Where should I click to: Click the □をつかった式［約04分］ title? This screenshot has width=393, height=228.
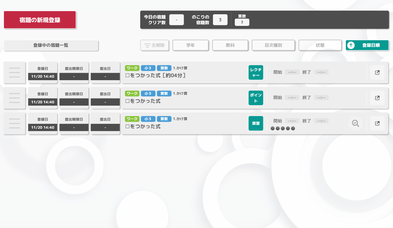pyautogui.click(x=155, y=75)
